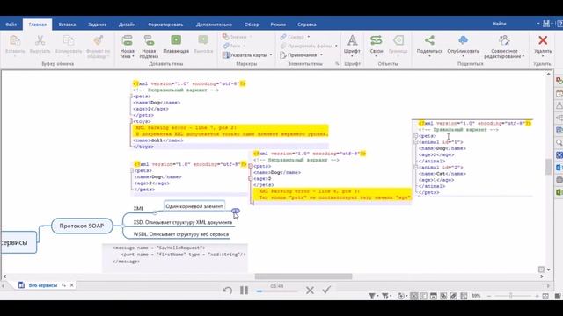Cancel recording with the X icon
This screenshot has height=316, width=563.
[x=310, y=290]
